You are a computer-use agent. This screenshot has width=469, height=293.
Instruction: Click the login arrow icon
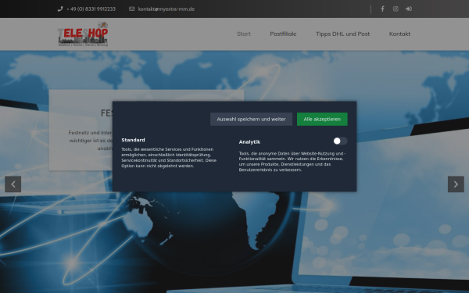pyautogui.click(x=409, y=9)
